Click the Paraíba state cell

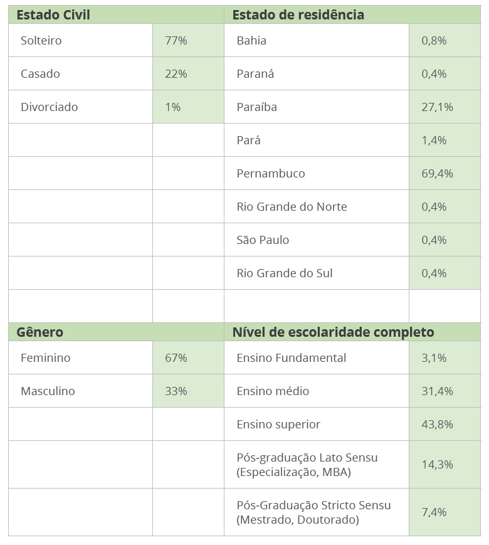256,107
